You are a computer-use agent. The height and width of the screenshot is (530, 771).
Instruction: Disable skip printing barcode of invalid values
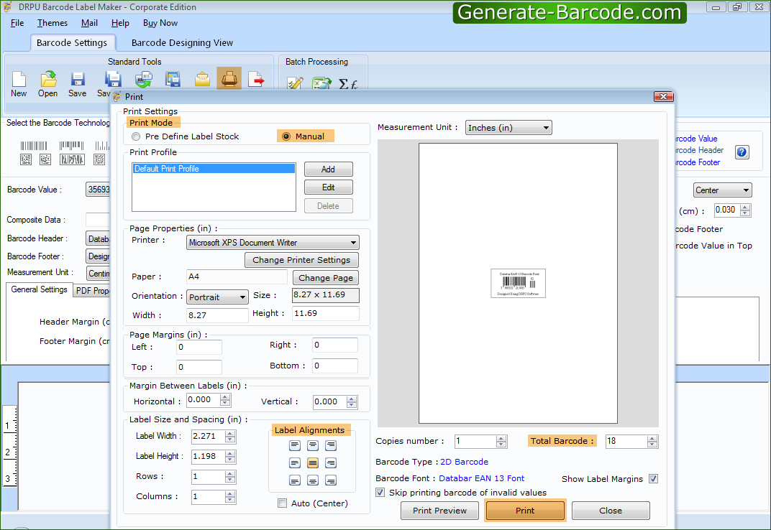(380, 492)
